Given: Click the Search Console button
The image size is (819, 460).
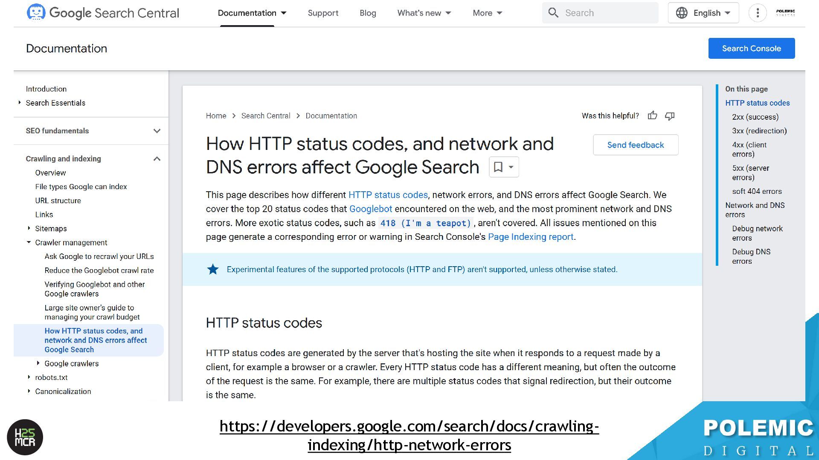Looking at the screenshot, I should pyautogui.click(x=751, y=48).
